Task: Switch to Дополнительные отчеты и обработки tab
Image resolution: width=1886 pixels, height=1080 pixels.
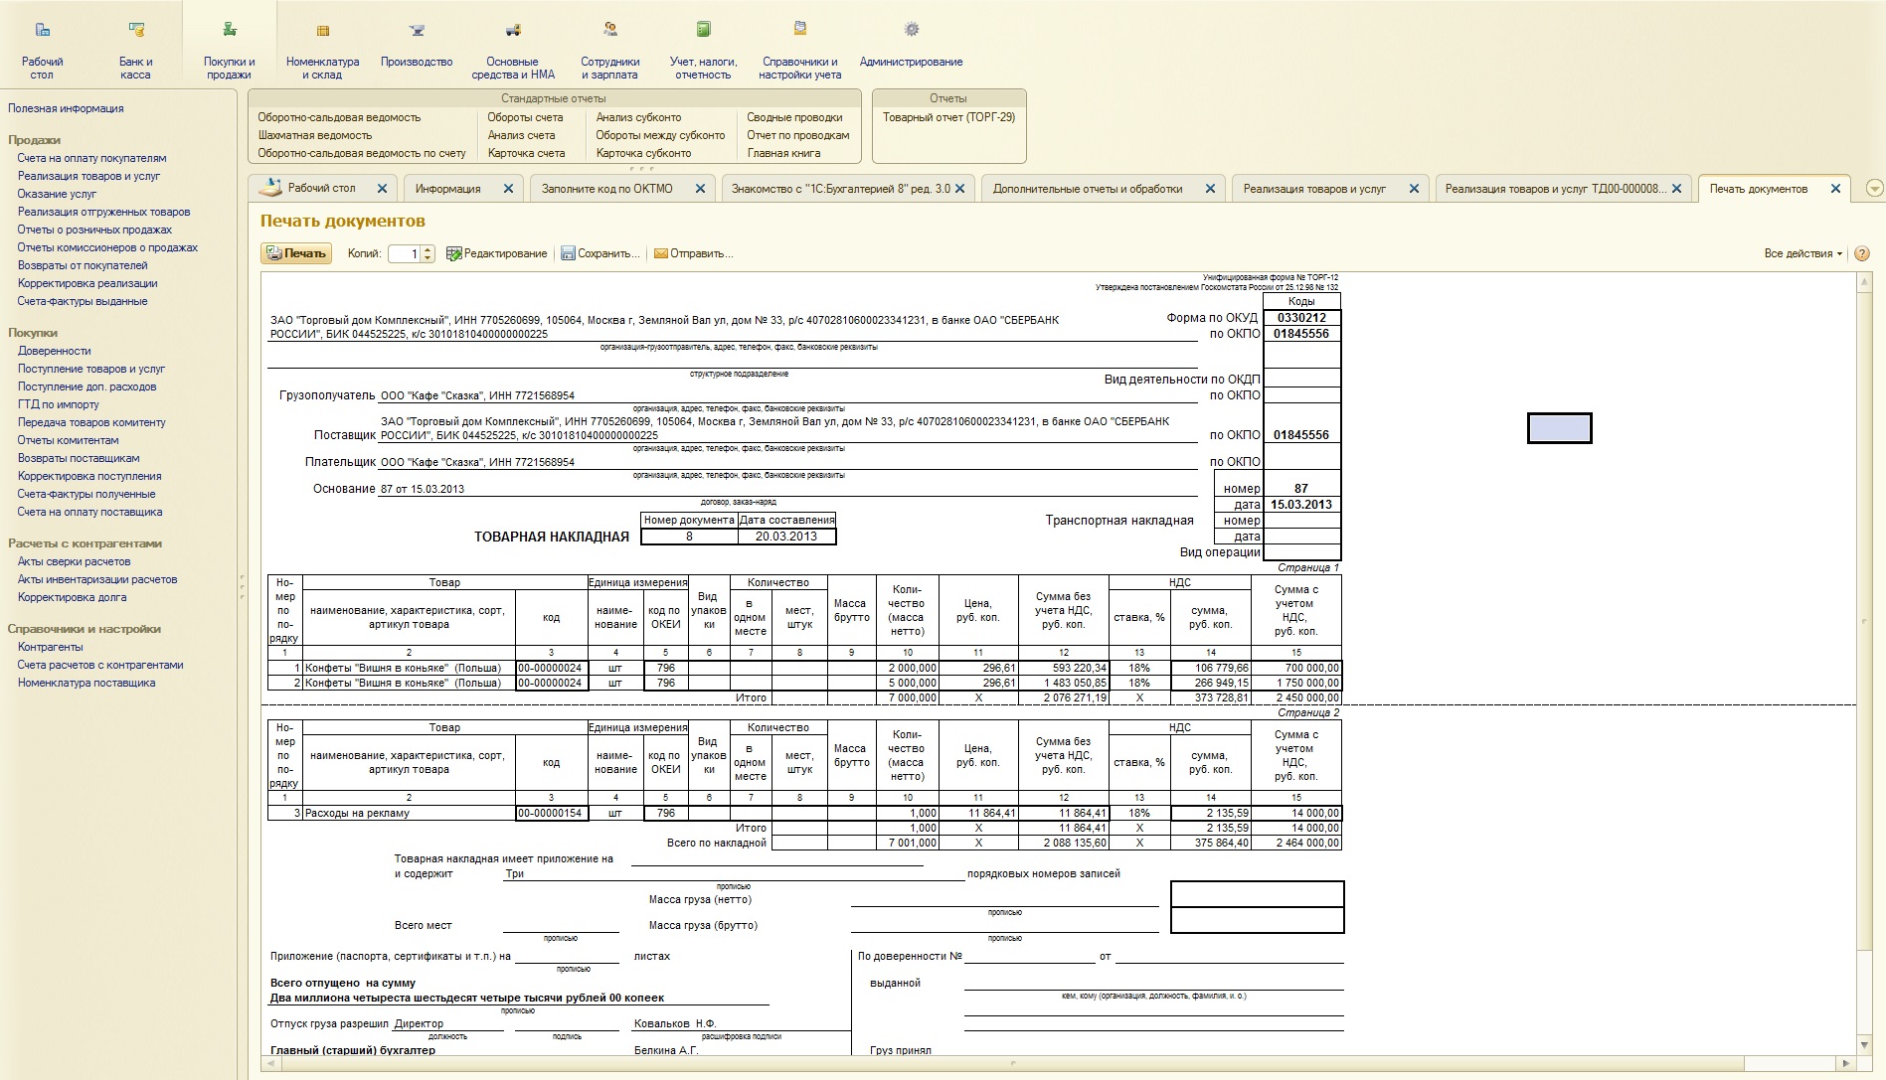Action: [1088, 189]
